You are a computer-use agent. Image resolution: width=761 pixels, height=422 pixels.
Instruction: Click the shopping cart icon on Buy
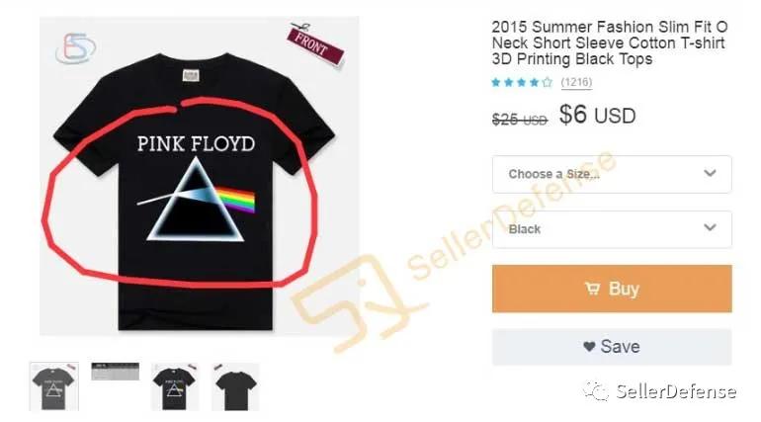pyautogui.click(x=593, y=289)
